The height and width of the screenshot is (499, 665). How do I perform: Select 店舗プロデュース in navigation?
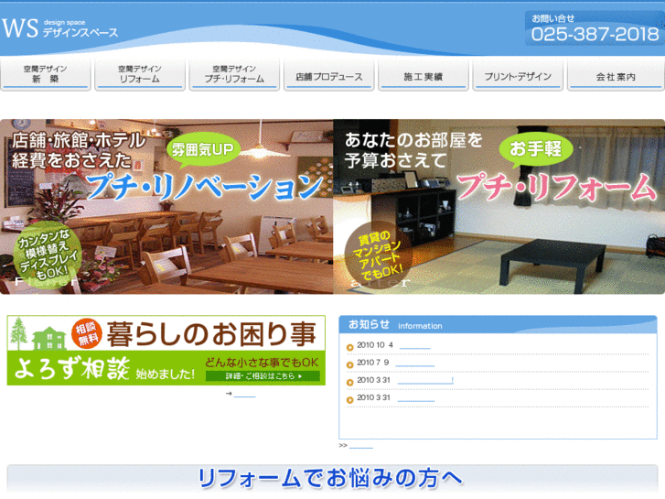click(328, 76)
